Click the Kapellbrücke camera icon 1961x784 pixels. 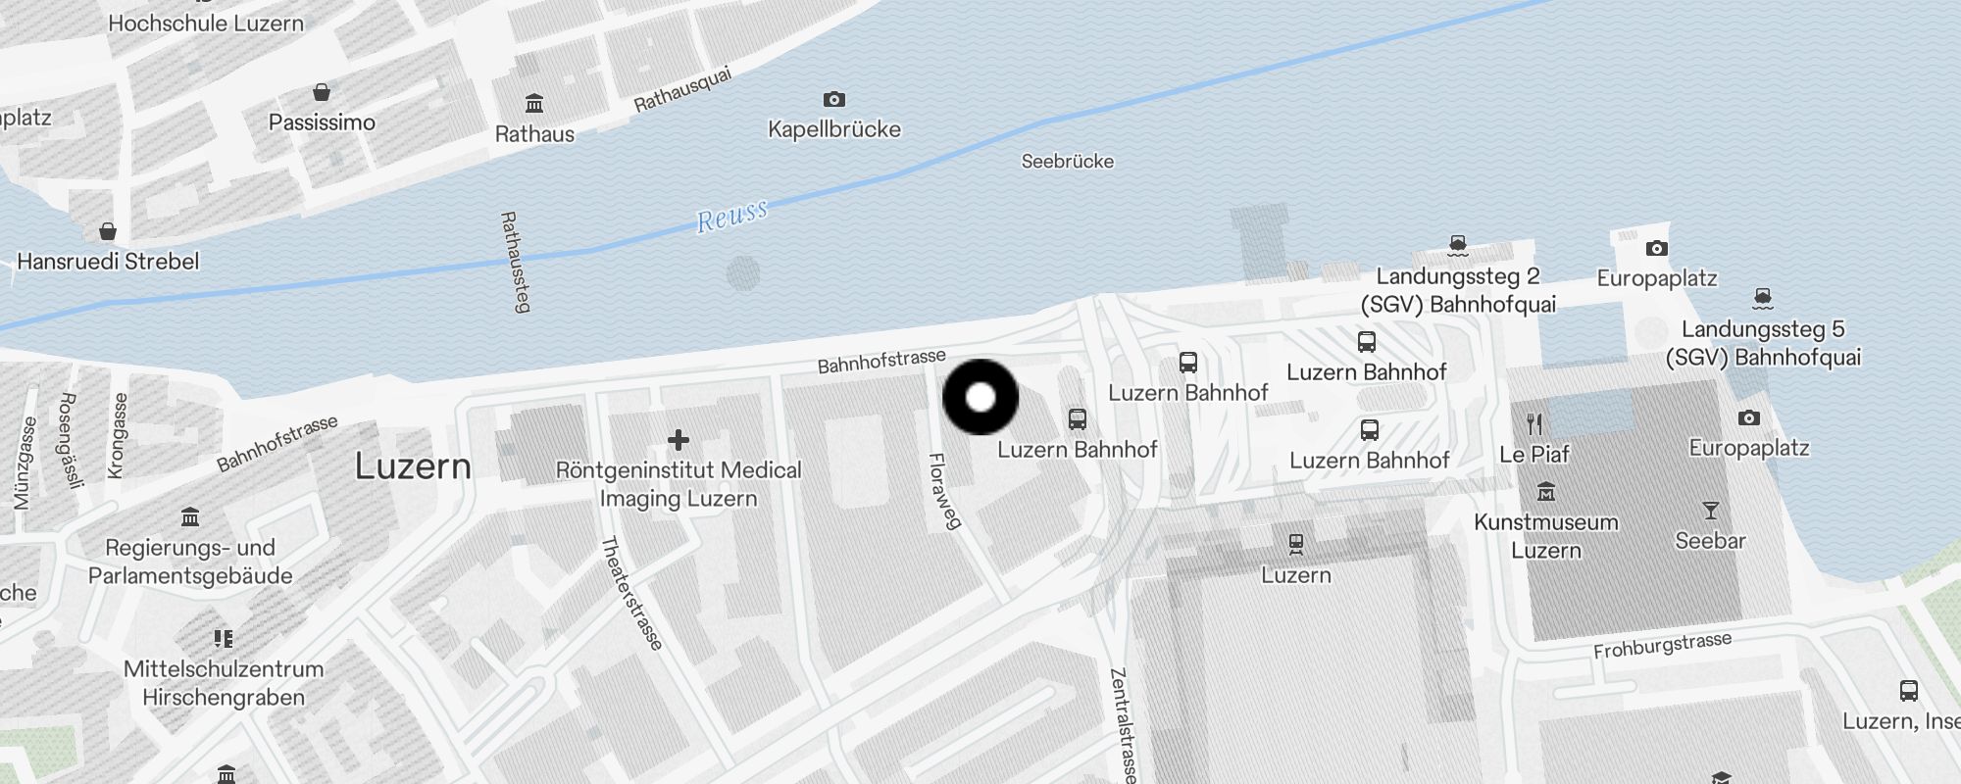pyautogui.click(x=833, y=99)
